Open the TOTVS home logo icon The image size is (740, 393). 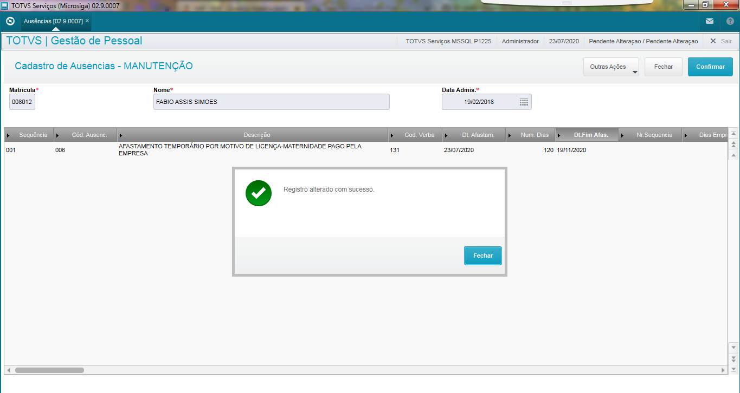(10, 21)
